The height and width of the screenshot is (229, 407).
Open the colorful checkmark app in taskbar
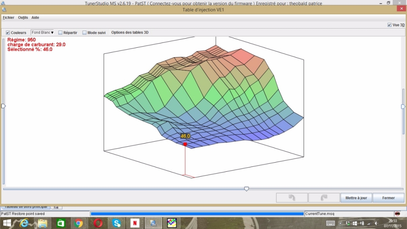[x=172, y=223]
